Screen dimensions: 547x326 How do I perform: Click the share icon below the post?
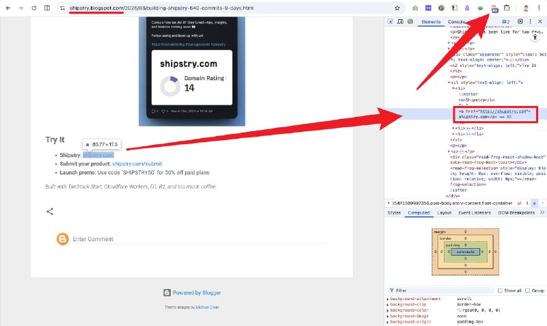[x=50, y=212]
